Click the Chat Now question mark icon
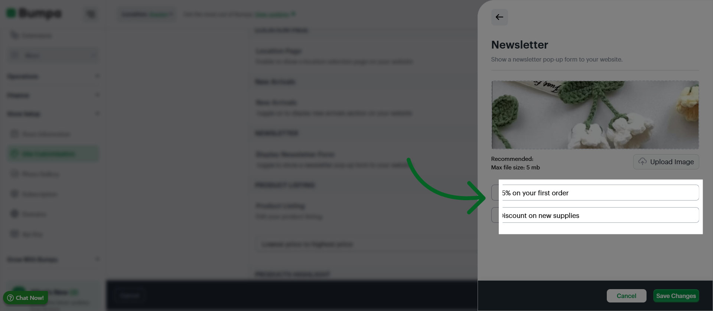Image resolution: width=713 pixels, height=311 pixels. [x=10, y=298]
